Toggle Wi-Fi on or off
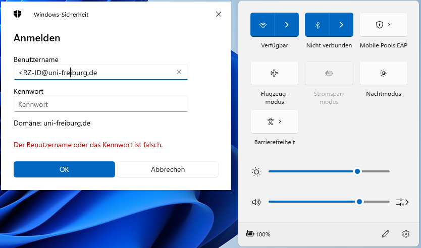This screenshot has width=421, height=248. point(262,25)
